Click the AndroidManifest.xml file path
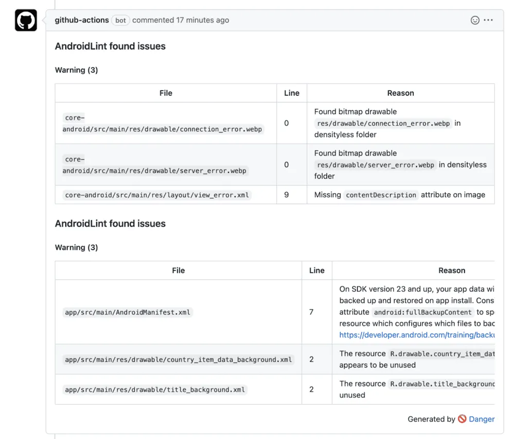This screenshot has height=439, width=527. pos(128,312)
